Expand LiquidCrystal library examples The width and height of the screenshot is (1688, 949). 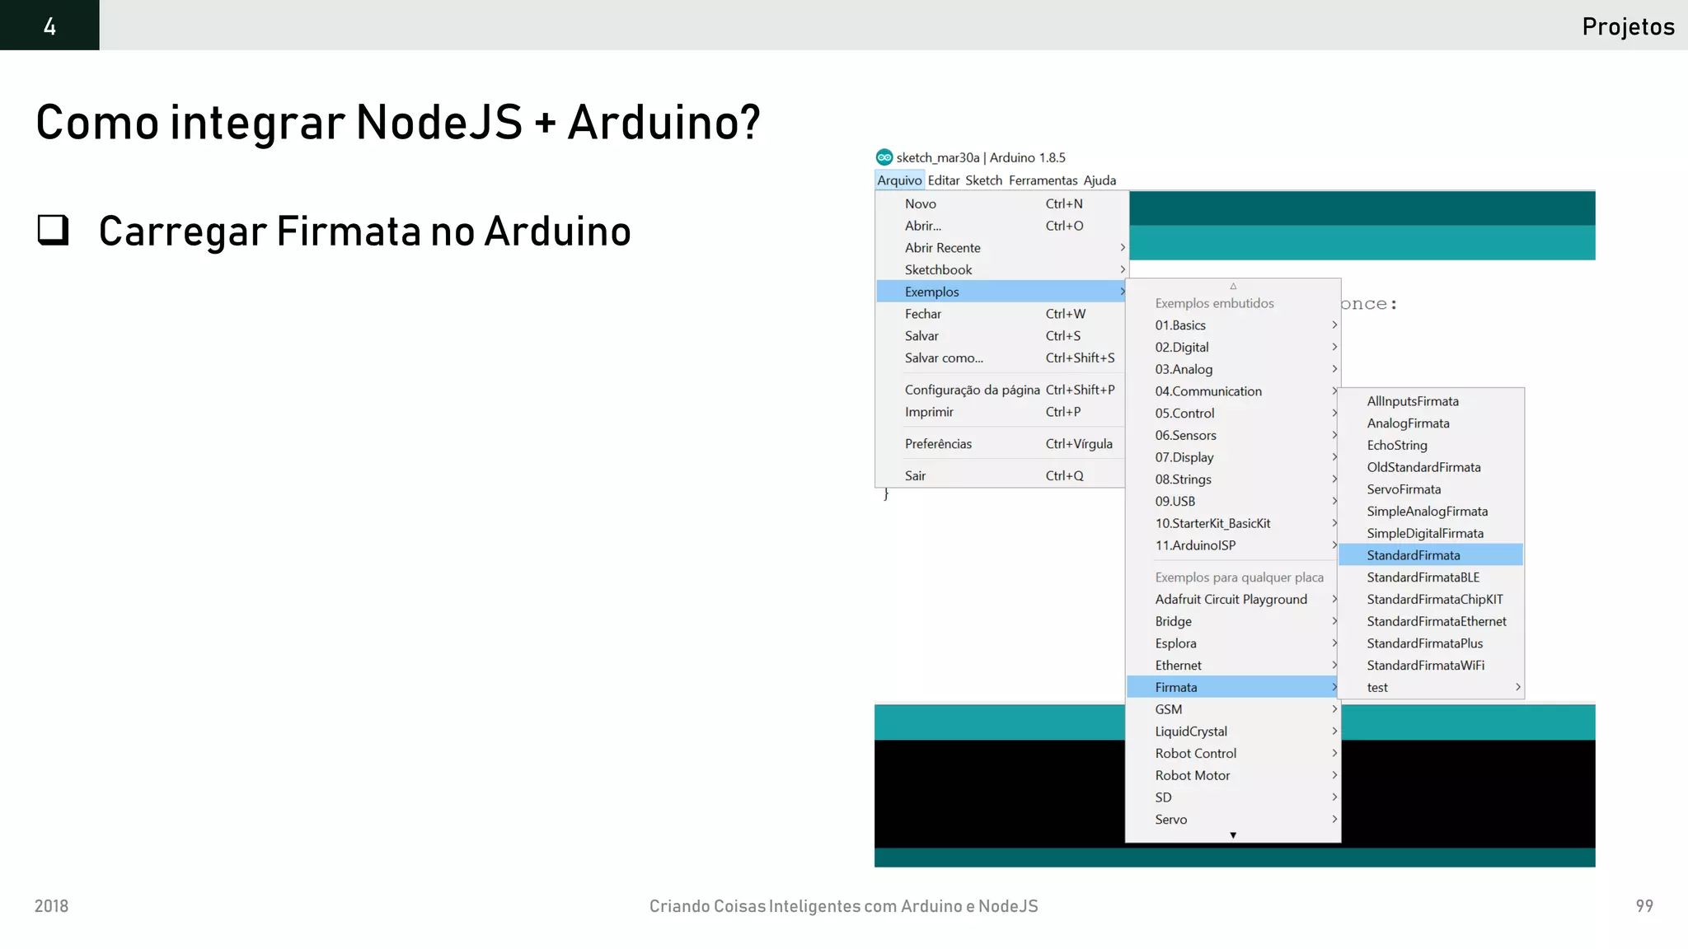[x=1233, y=732]
